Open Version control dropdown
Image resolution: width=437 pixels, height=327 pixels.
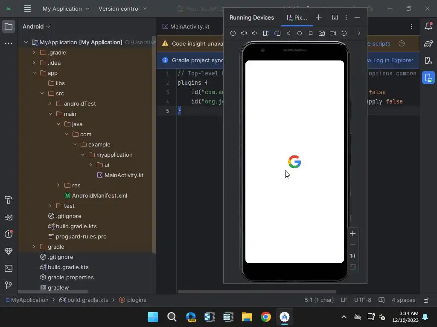coord(122,9)
